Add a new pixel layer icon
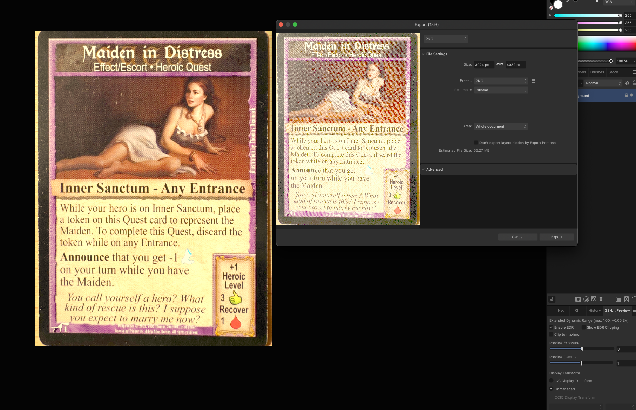Image resolution: width=636 pixels, height=410 pixels. [627, 299]
